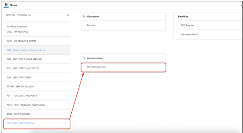Click the H logo in the header
This screenshot has width=243, height=133.
click(x=6, y=5)
